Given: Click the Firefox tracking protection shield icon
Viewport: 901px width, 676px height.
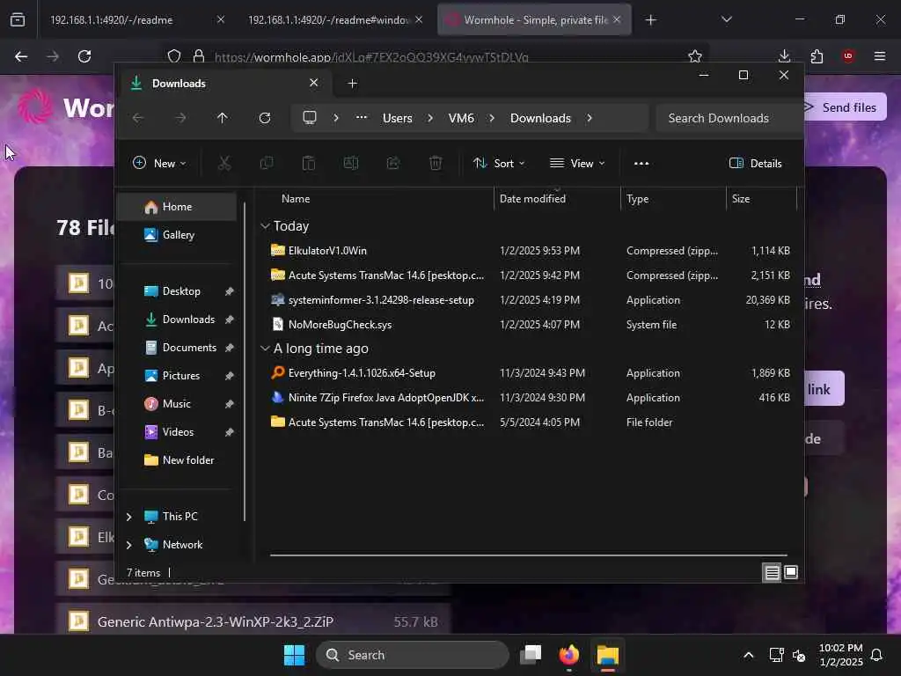Looking at the screenshot, I should [174, 56].
